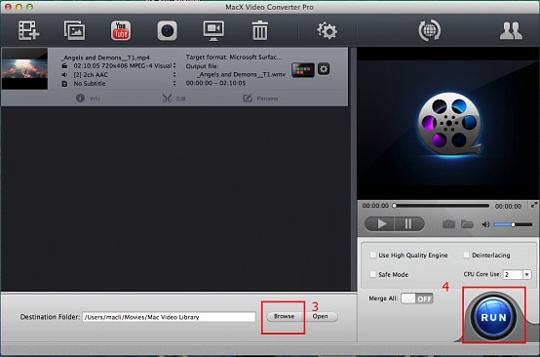This screenshot has width=540, height=357.
Task: Click the Rename pencil icon
Action: tap(248, 99)
